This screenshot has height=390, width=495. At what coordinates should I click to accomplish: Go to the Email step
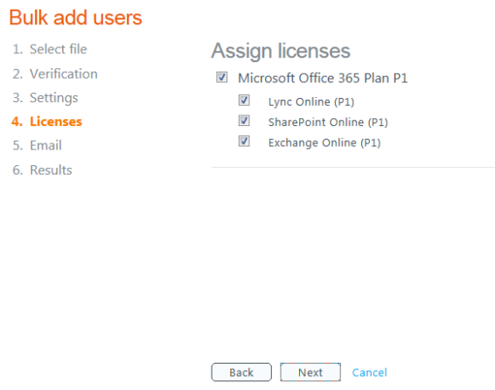(37, 145)
